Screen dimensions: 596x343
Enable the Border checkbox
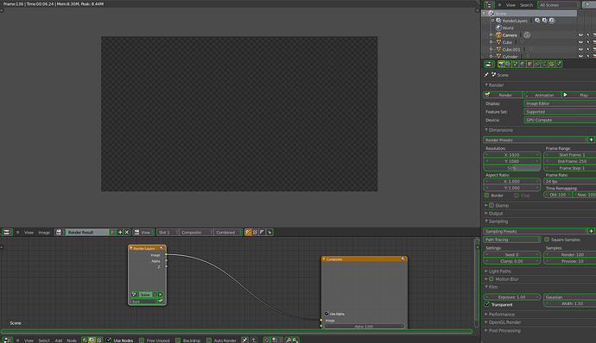[x=486, y=196]
